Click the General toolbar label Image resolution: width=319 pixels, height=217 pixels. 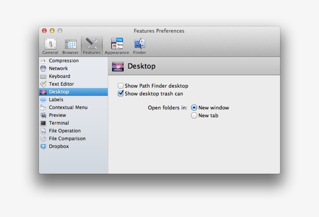[50, 53]
